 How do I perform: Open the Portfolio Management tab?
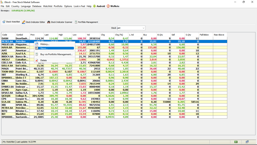click(x=87, y=22)
